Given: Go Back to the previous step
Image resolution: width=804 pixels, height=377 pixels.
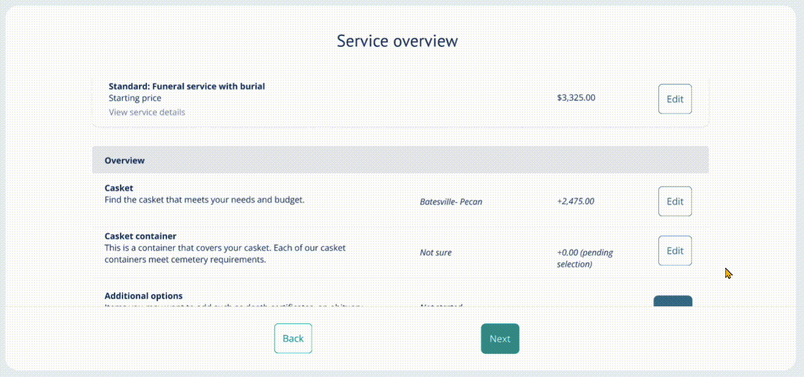Looking at the screenshot, I should (293, 339).
